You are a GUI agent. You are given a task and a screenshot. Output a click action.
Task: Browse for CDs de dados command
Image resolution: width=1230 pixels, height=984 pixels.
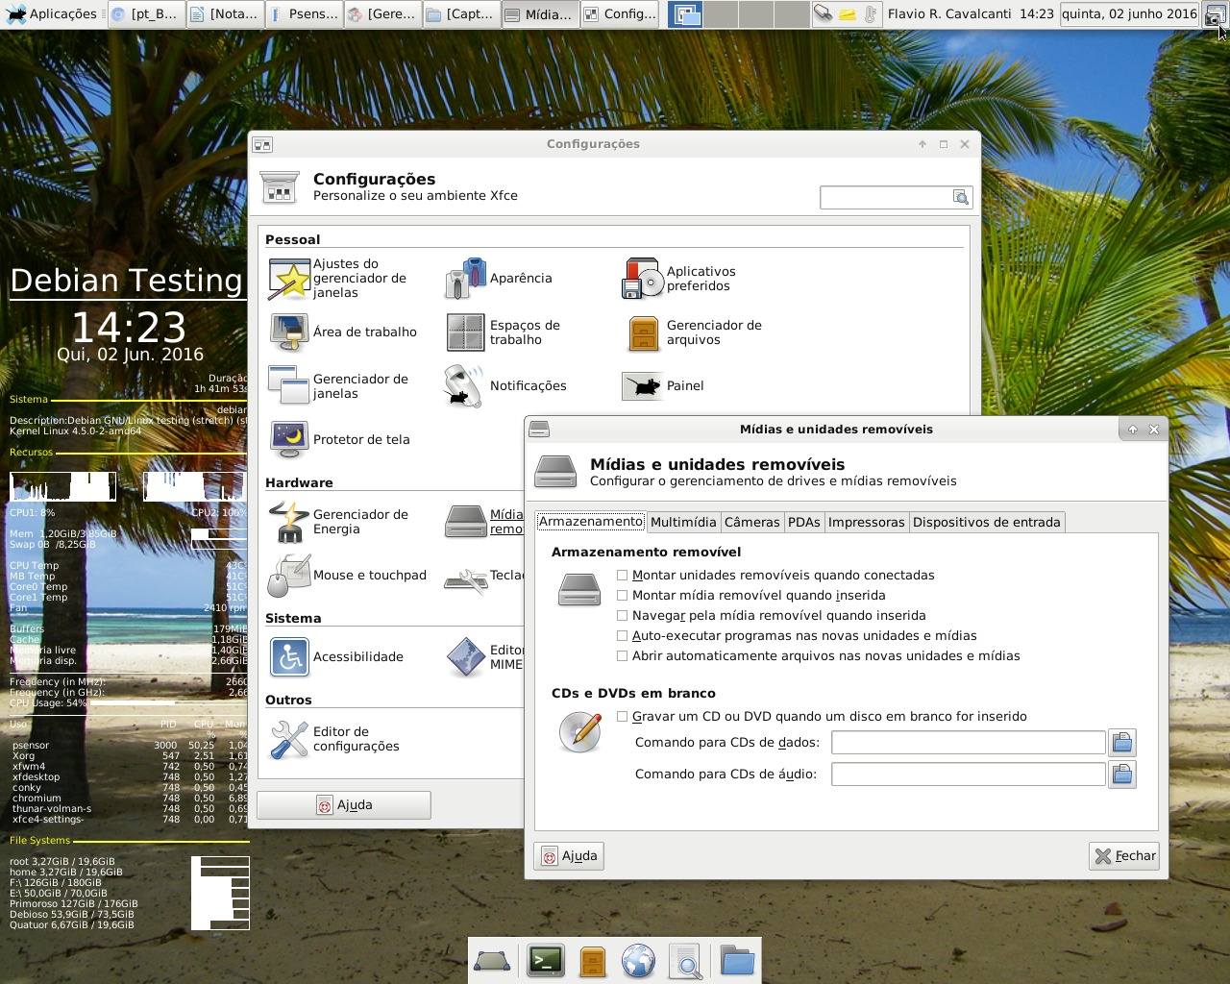click(x=1121, y=743)
